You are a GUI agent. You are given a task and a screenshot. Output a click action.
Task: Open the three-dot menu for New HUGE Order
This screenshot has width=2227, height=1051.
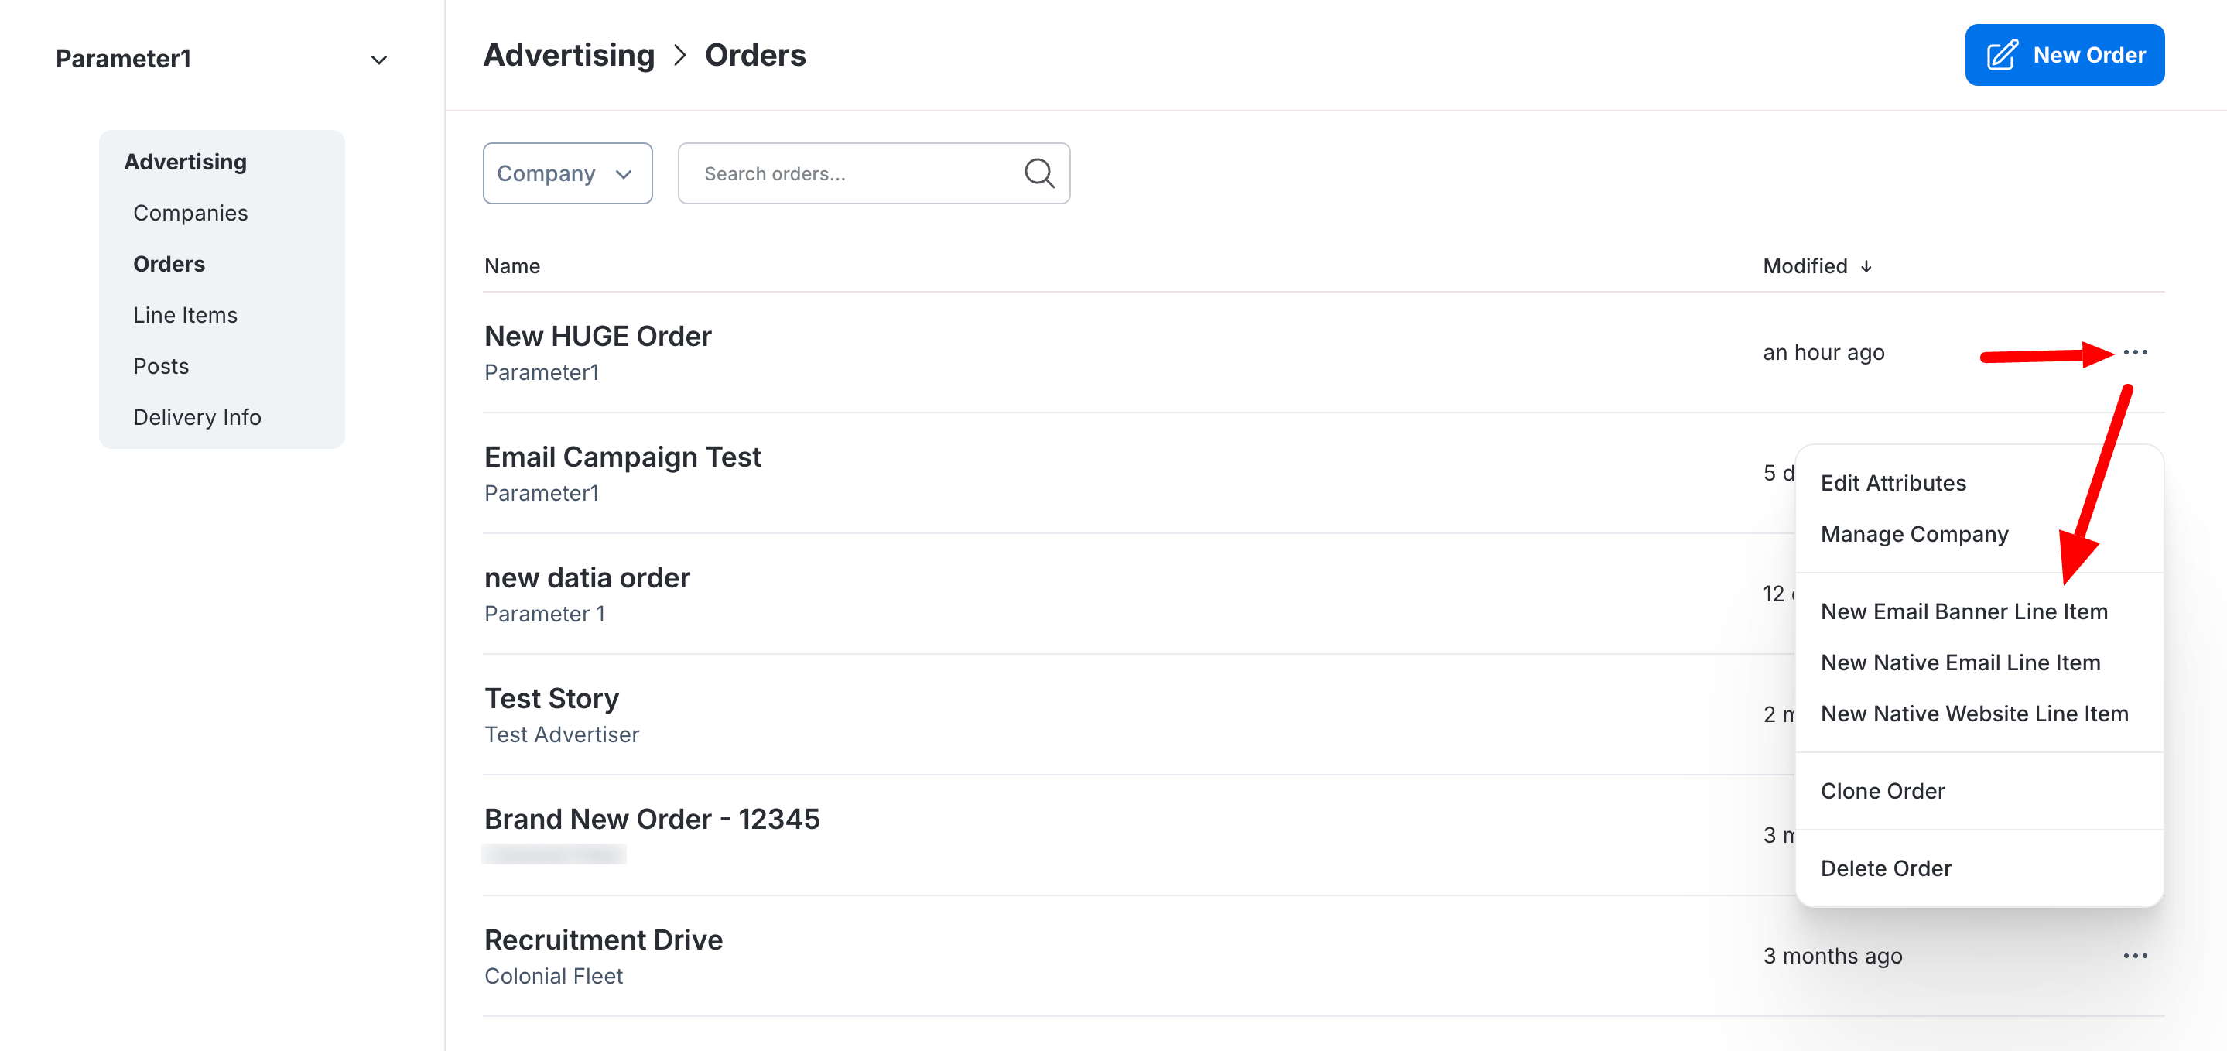pos(2134,352)
